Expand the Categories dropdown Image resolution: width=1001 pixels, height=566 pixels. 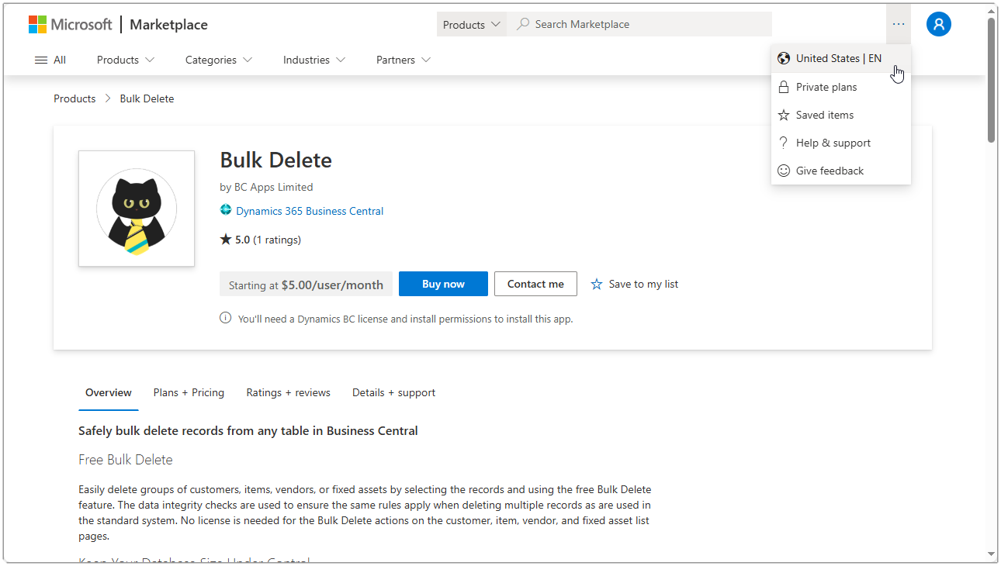(218, 60)
